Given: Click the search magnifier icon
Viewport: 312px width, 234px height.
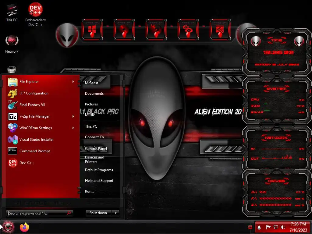Looking at the screenshot, I should [69, 213].
